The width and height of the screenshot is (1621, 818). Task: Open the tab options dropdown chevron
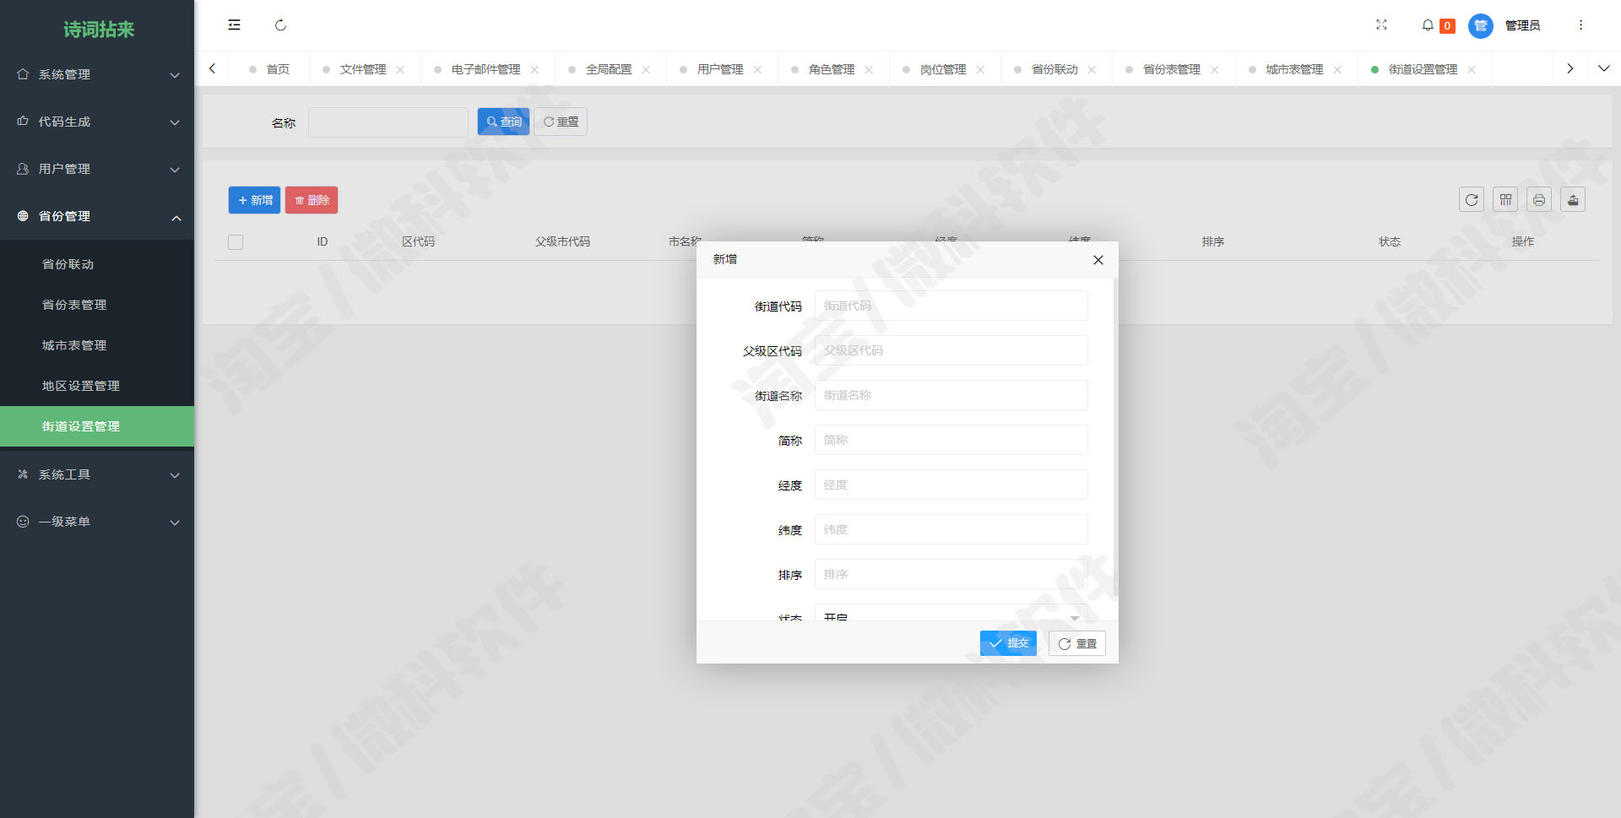1604,68
